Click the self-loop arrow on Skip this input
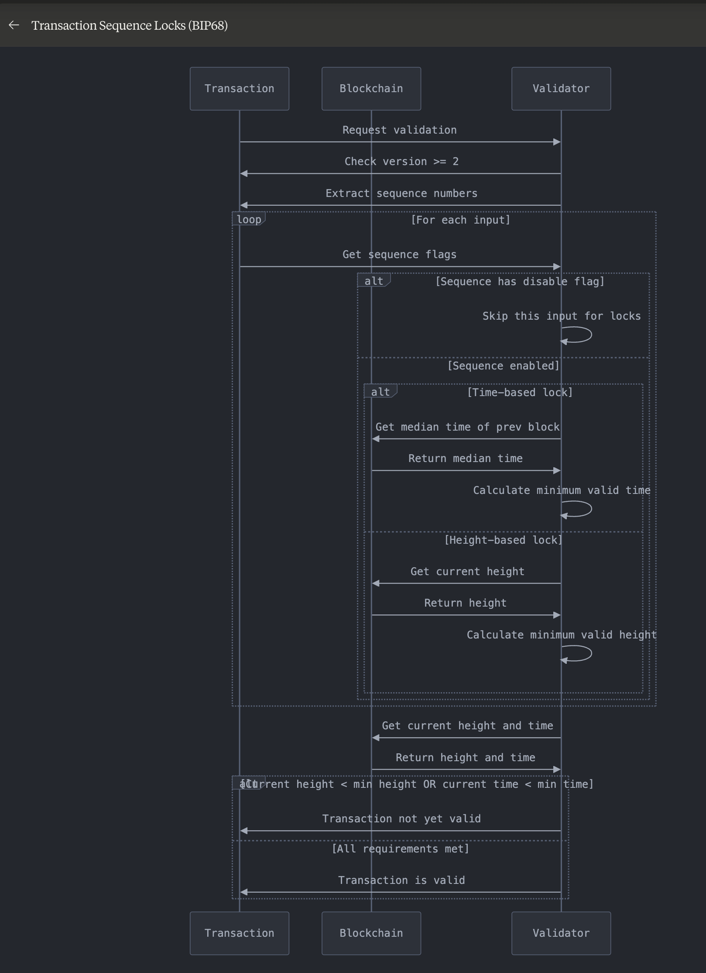 576,335
